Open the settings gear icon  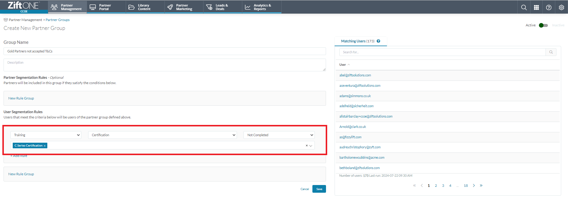(x=561, y=7)
